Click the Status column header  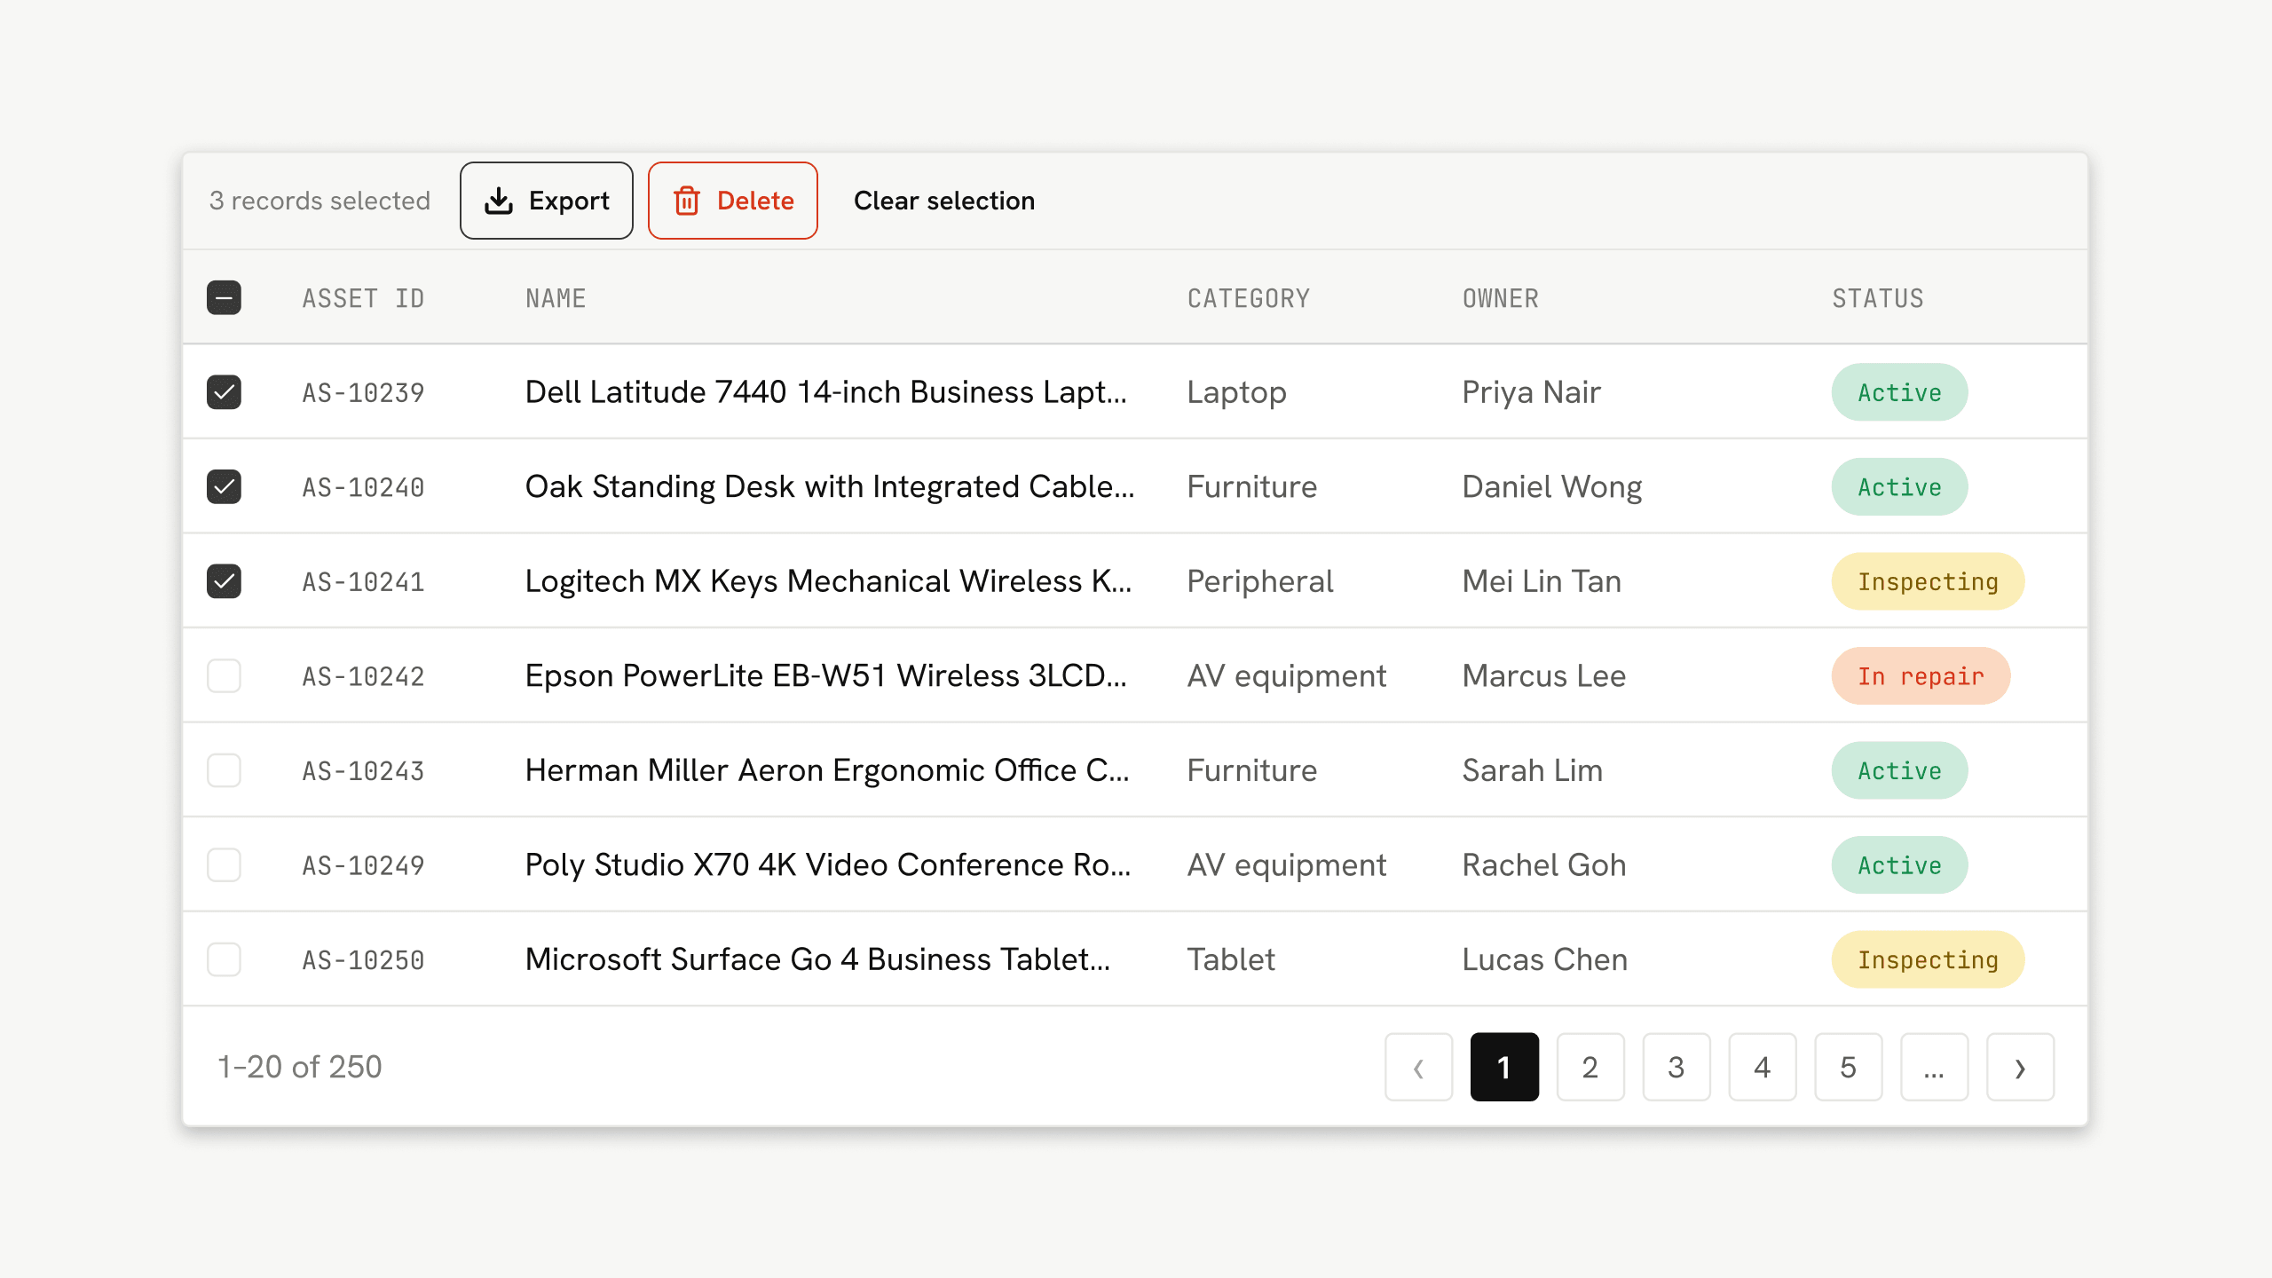click(1878, 298)
